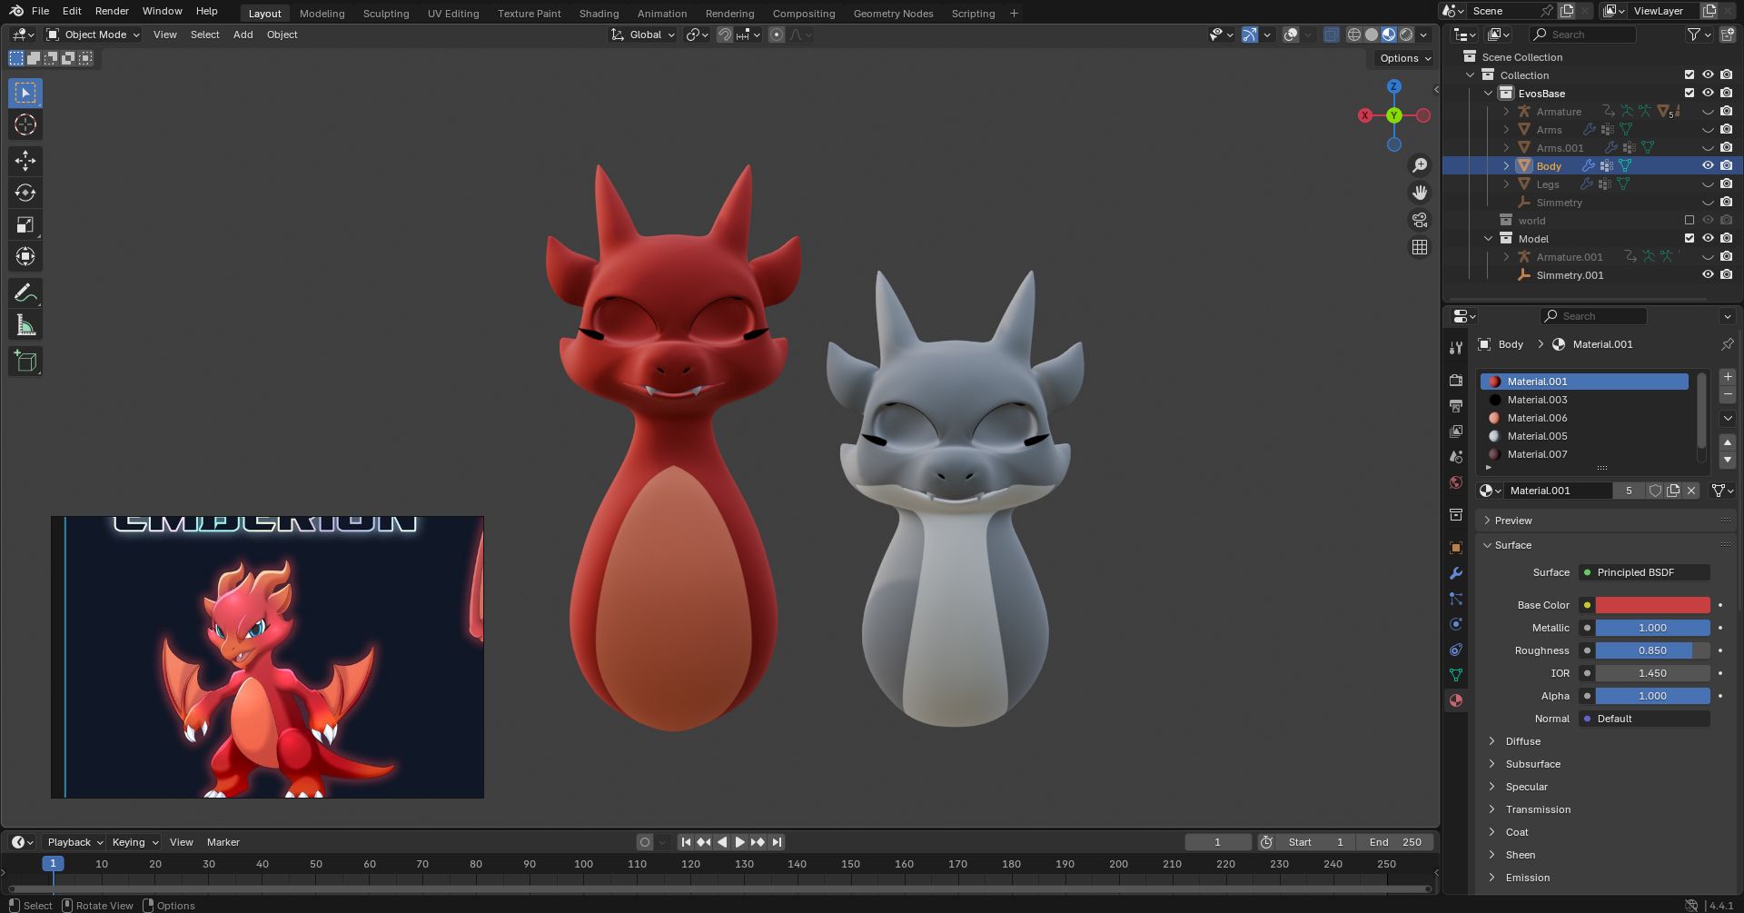Toggle proportional editing in header
The width and height of the screenshot is (1744, 913).
(777, 35)
